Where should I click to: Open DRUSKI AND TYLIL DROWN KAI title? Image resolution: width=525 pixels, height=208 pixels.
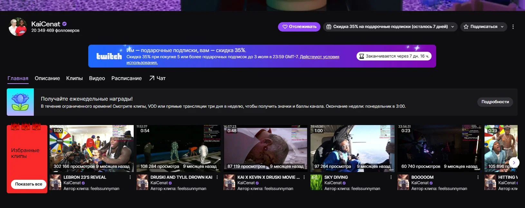click(181, 177)
